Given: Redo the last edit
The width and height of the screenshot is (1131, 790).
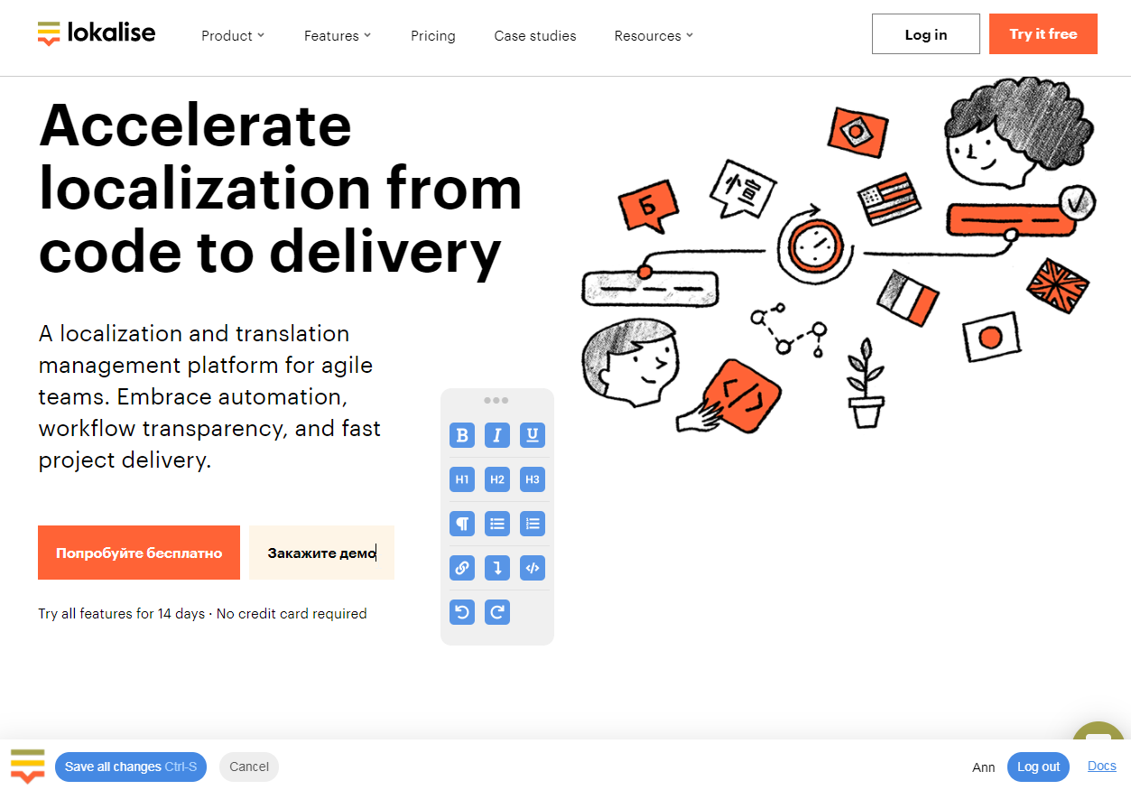Looking at the screenshot, I should [x=496, y=611].
